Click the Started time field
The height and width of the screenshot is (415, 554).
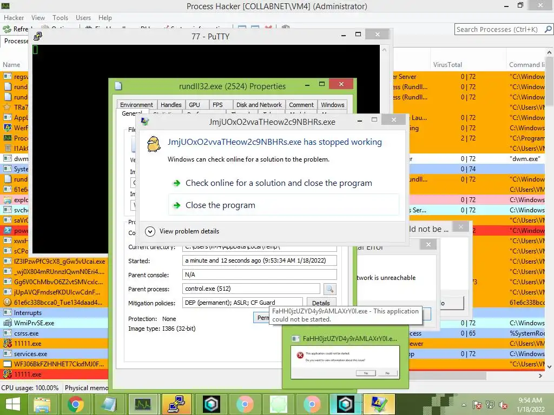[x=260, y=260]
